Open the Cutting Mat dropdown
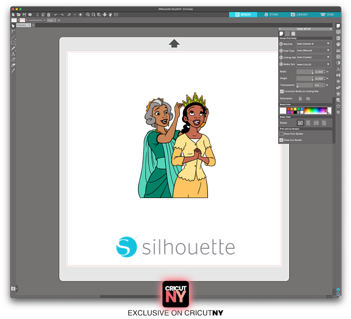The width and height of the screenshot is (351, 319). tap(314, 57)
